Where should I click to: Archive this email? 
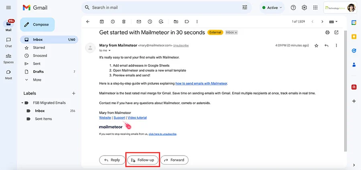coord(101,22)
